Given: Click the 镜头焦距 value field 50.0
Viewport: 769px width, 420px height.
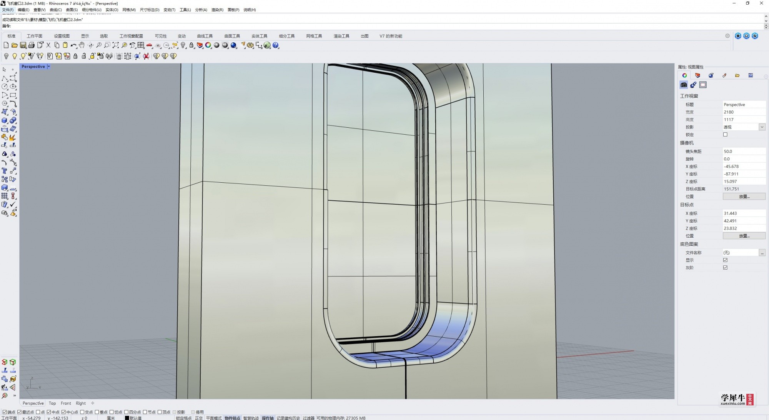Looking at the screenshot, I should [x=744, y=152].
